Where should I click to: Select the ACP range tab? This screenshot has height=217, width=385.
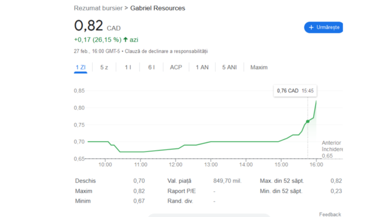pyautogui.click(x=176, y=68)
